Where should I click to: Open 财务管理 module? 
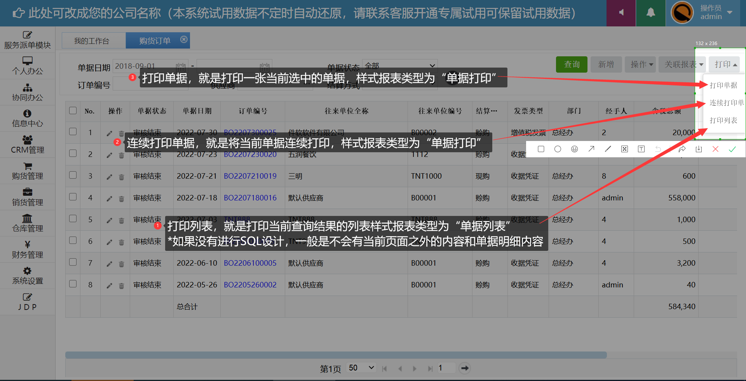pos(27,249)
